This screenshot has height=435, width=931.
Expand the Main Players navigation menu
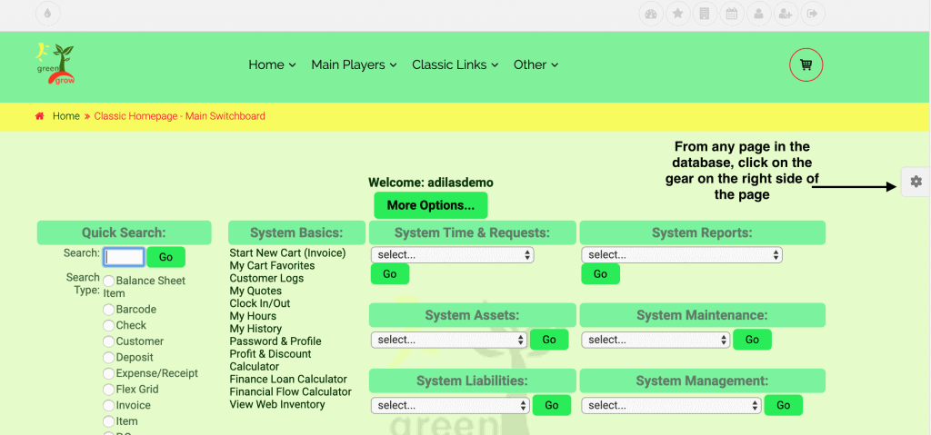click(x=354, y=64)
